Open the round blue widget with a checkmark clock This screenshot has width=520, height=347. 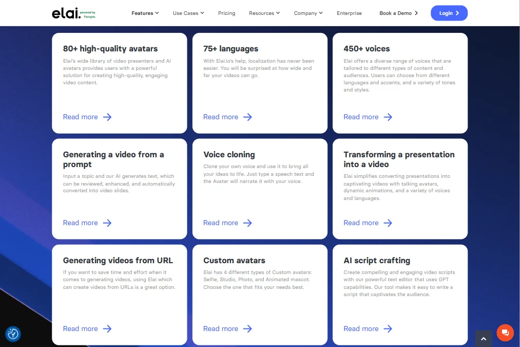coord(13,334)
